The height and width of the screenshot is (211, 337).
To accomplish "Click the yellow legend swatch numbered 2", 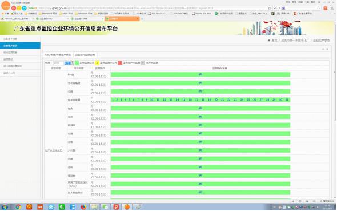I will (x=97, y=63).
